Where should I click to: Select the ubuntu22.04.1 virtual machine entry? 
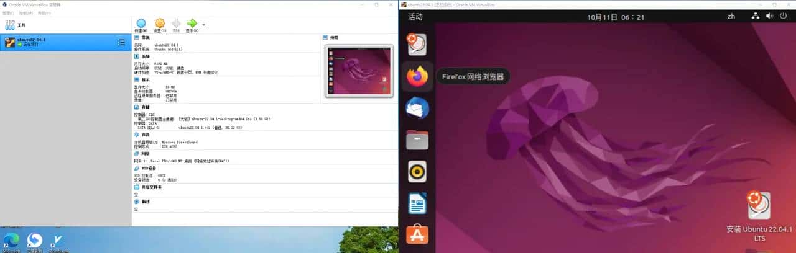[64, 42]
